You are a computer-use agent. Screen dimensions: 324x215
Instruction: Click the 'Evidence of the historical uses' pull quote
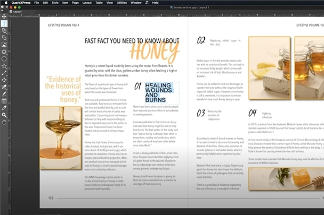[63, 89]
